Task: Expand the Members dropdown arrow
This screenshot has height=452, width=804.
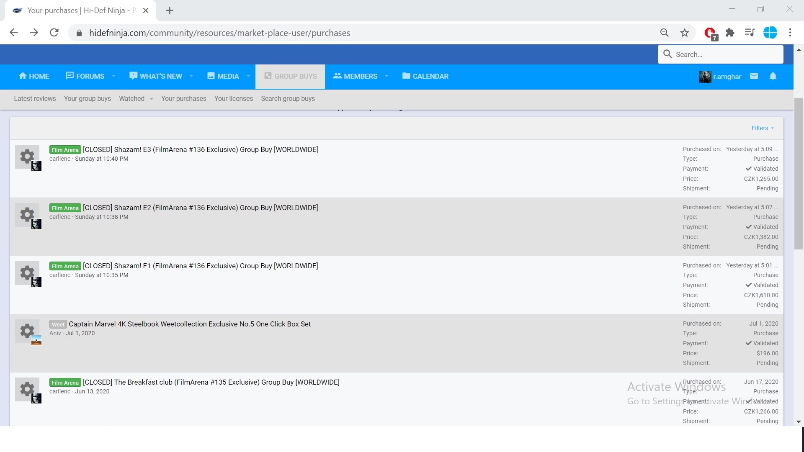Action: pyautogui.click(x=387, y=76)
